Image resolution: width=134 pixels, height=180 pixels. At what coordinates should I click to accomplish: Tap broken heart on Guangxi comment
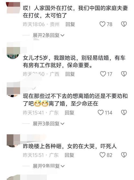124,74
